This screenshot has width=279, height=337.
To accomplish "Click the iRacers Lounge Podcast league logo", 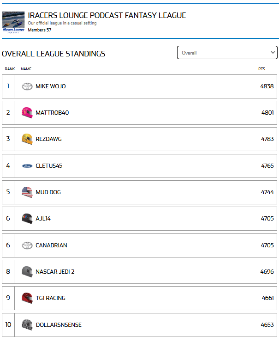I will [x=13, y=23].
